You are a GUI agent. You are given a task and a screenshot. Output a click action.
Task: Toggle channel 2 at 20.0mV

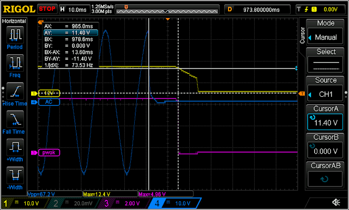(x=74, y=203)
